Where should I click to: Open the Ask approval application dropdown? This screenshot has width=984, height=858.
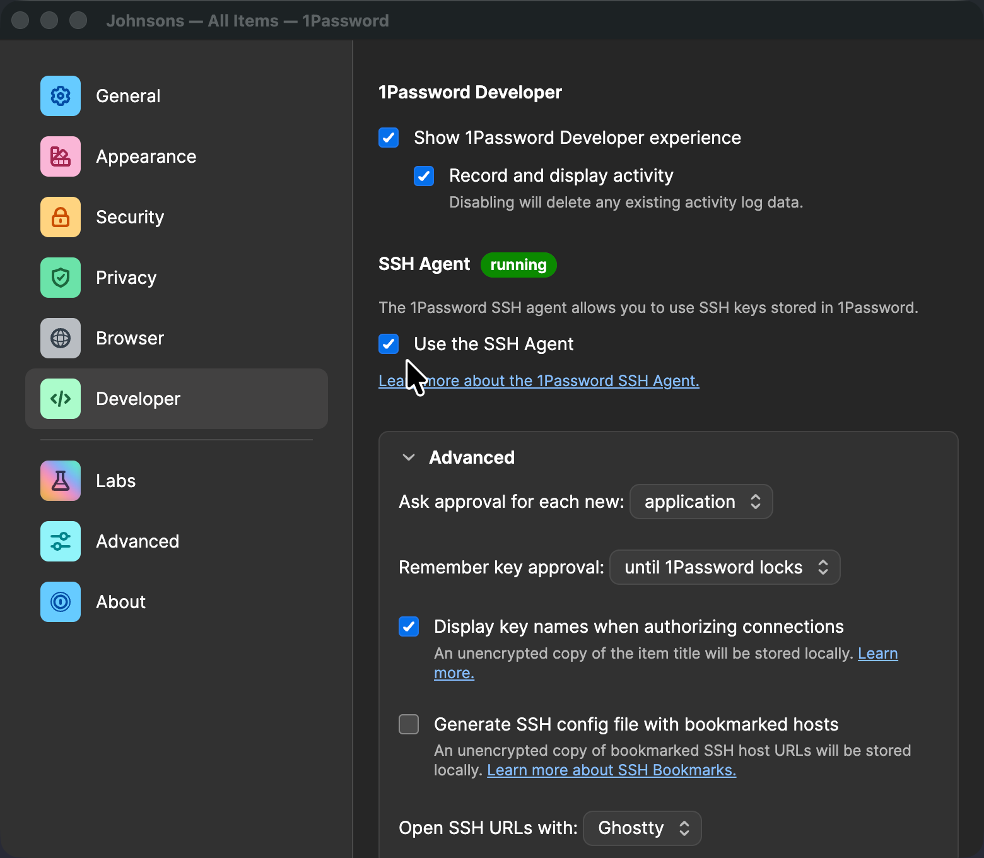[x=701, y=502]
